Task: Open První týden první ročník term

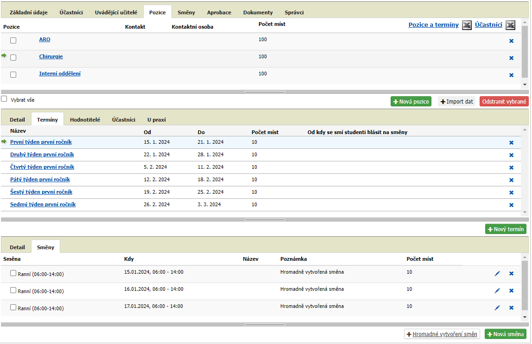Action: click(41, 142)
